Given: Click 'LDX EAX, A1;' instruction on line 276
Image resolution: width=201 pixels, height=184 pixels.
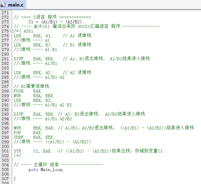Looking at the screenshot, I should [x=33, y=36].
